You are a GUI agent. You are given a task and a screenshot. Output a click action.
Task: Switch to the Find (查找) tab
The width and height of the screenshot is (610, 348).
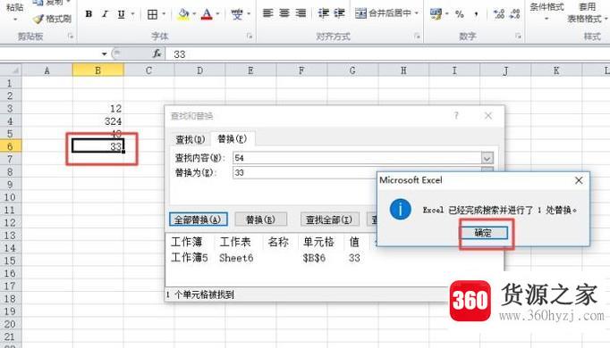click(x=191, y=139)
